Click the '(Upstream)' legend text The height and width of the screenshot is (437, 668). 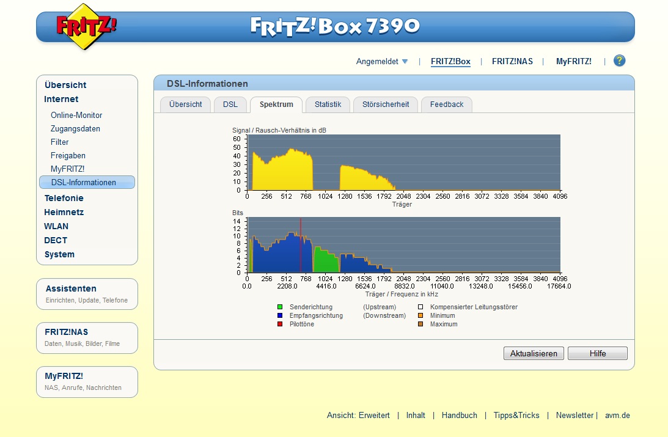coord(379,307)
